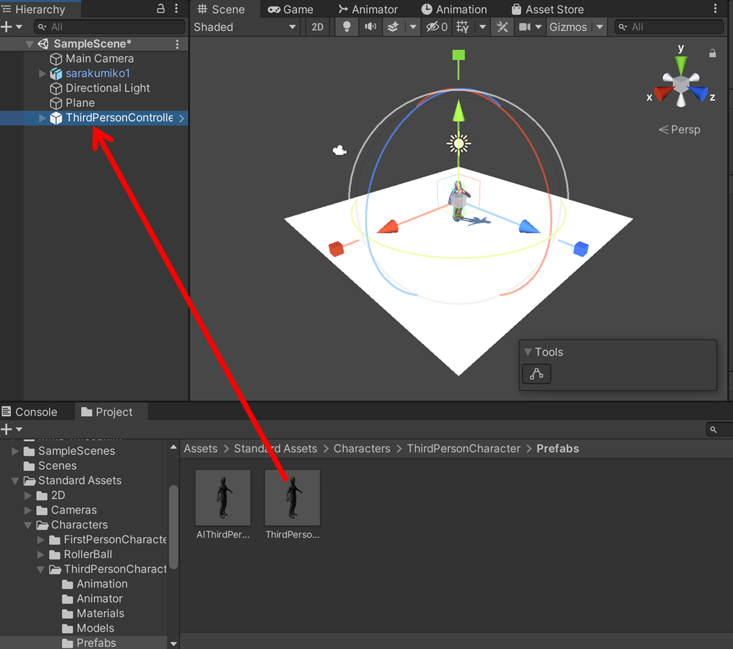This screenshot has width=733, height=649.
Task: Toggle 2D mode in the Scene view
Action: (317, 27)
